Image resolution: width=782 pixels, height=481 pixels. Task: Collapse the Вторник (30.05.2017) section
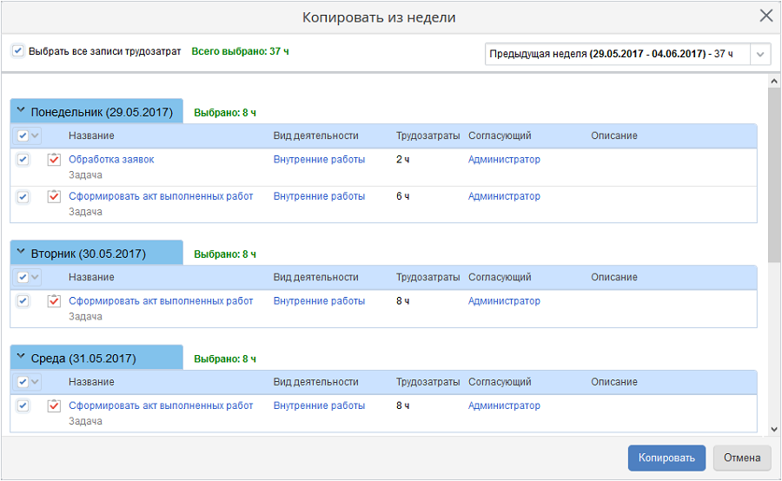click(x=22, y=254)
